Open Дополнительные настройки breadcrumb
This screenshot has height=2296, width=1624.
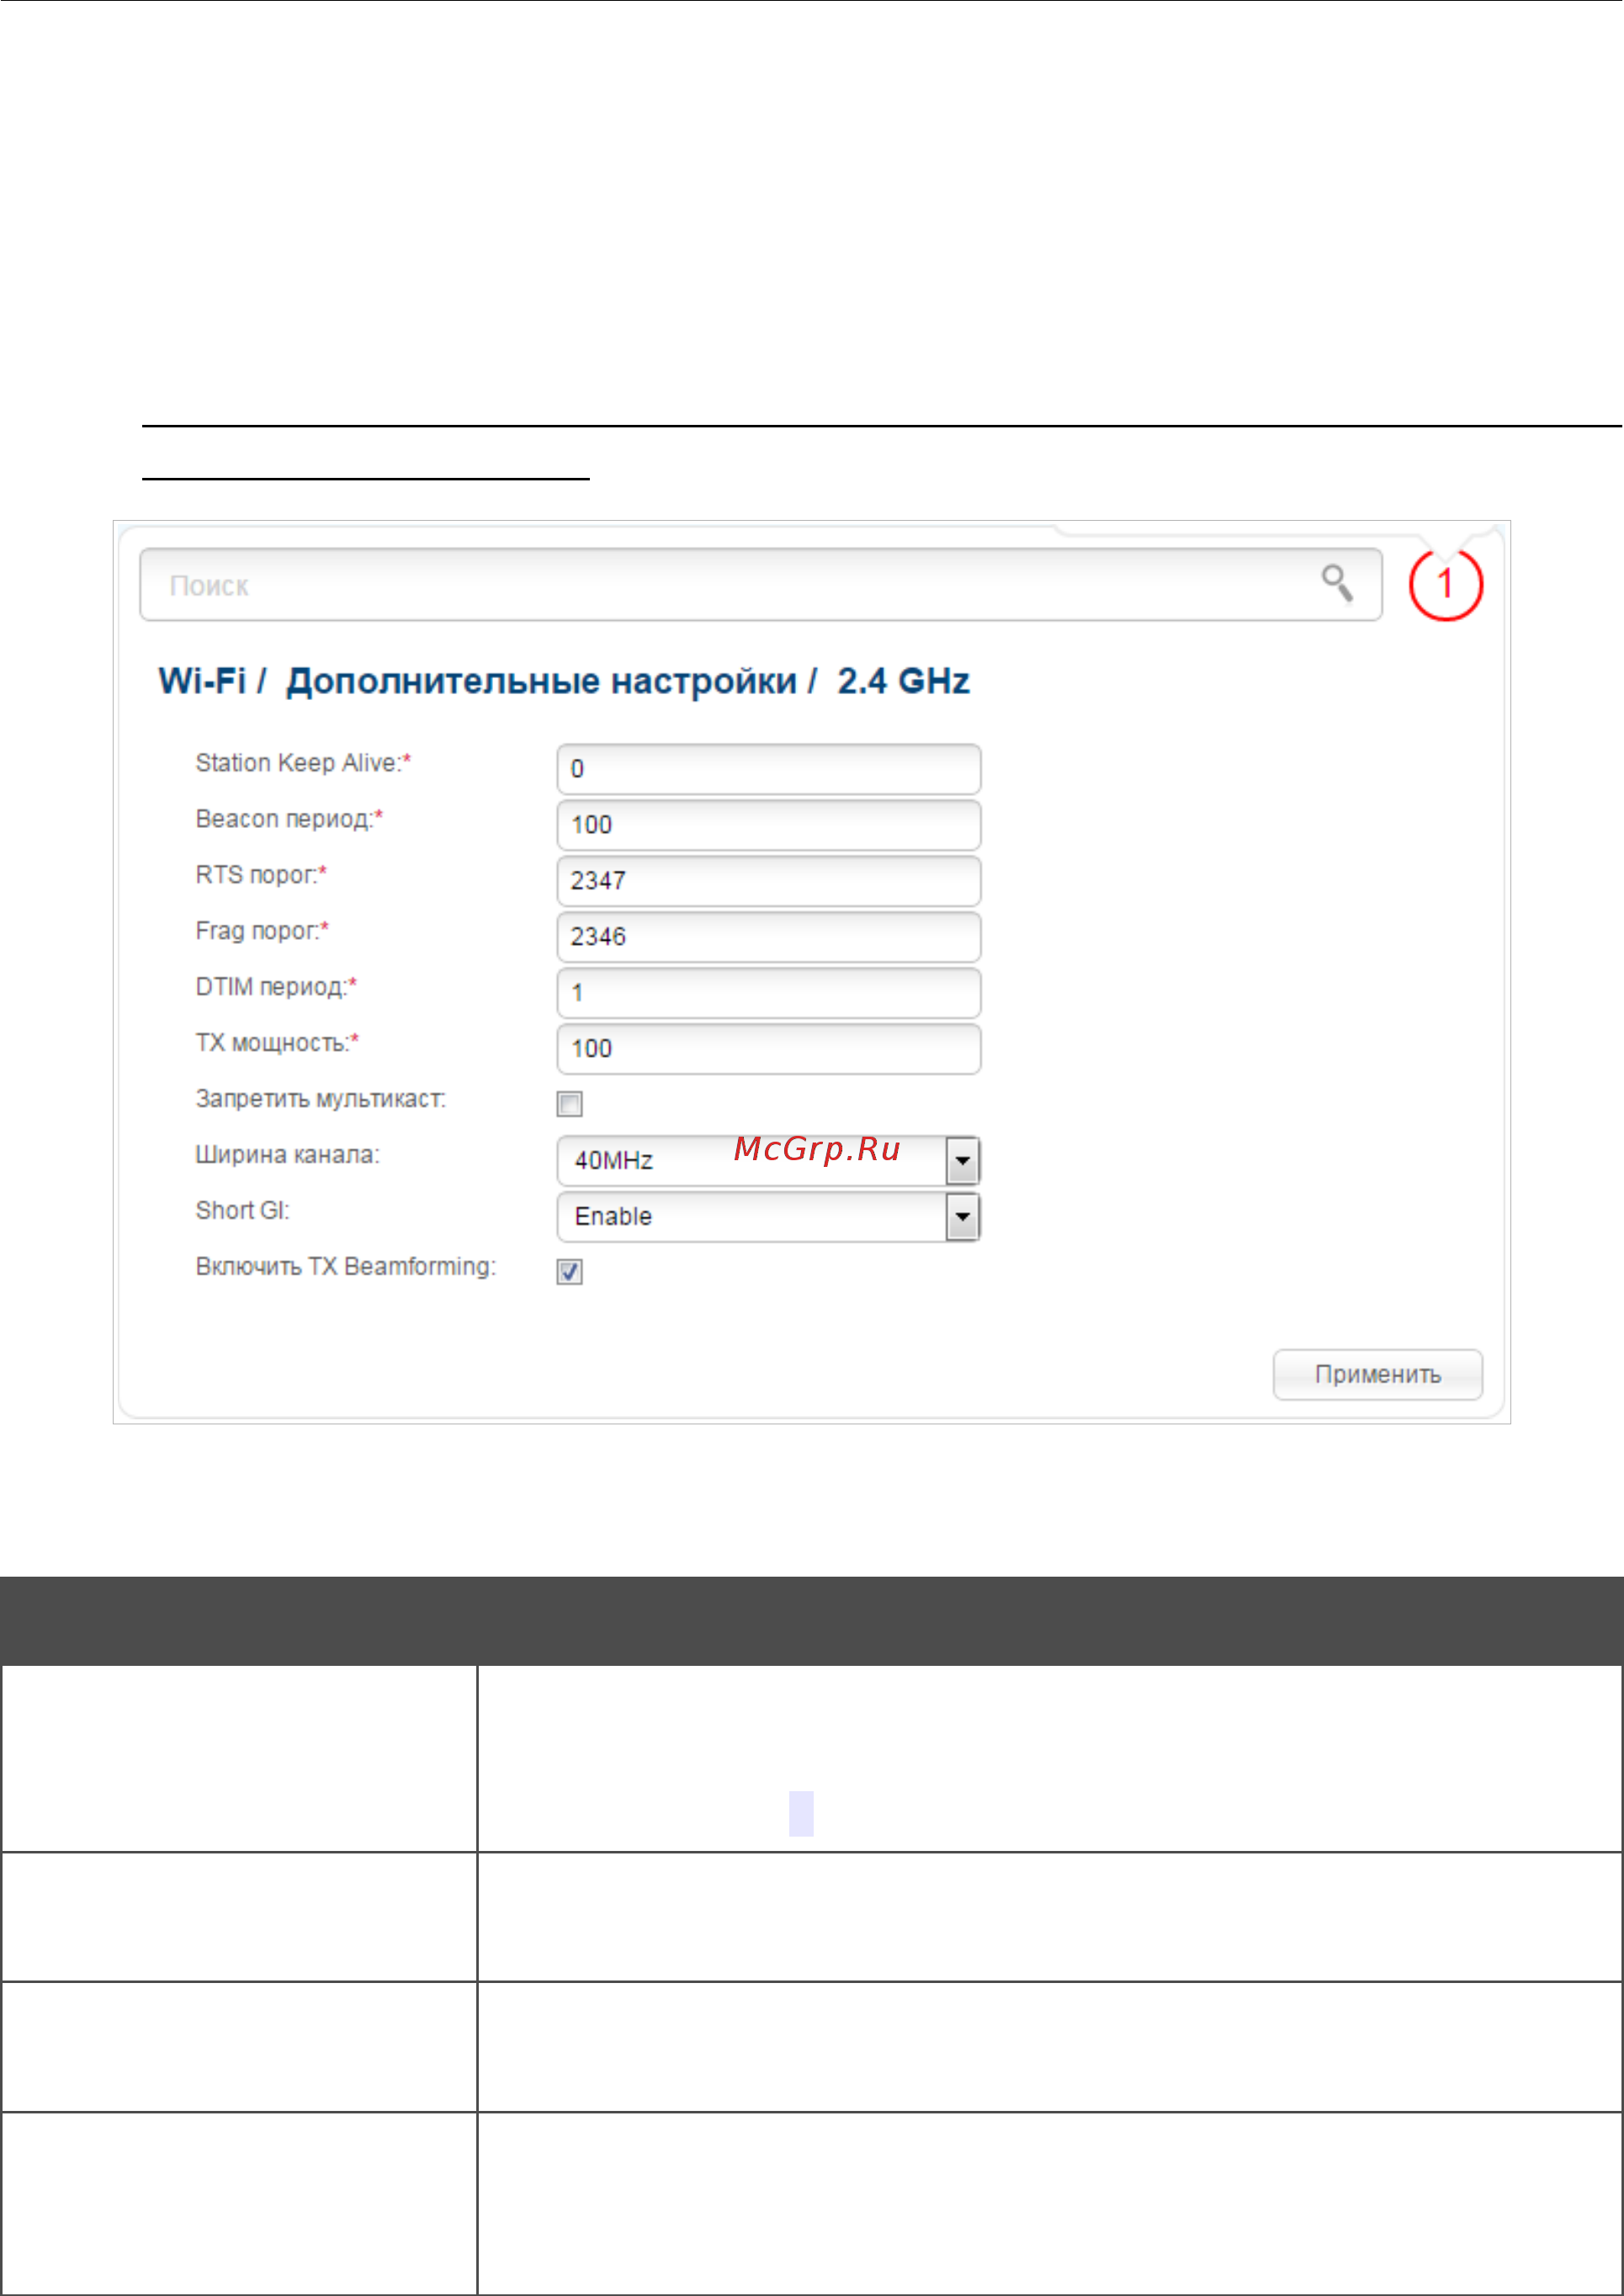coord(541,682)
